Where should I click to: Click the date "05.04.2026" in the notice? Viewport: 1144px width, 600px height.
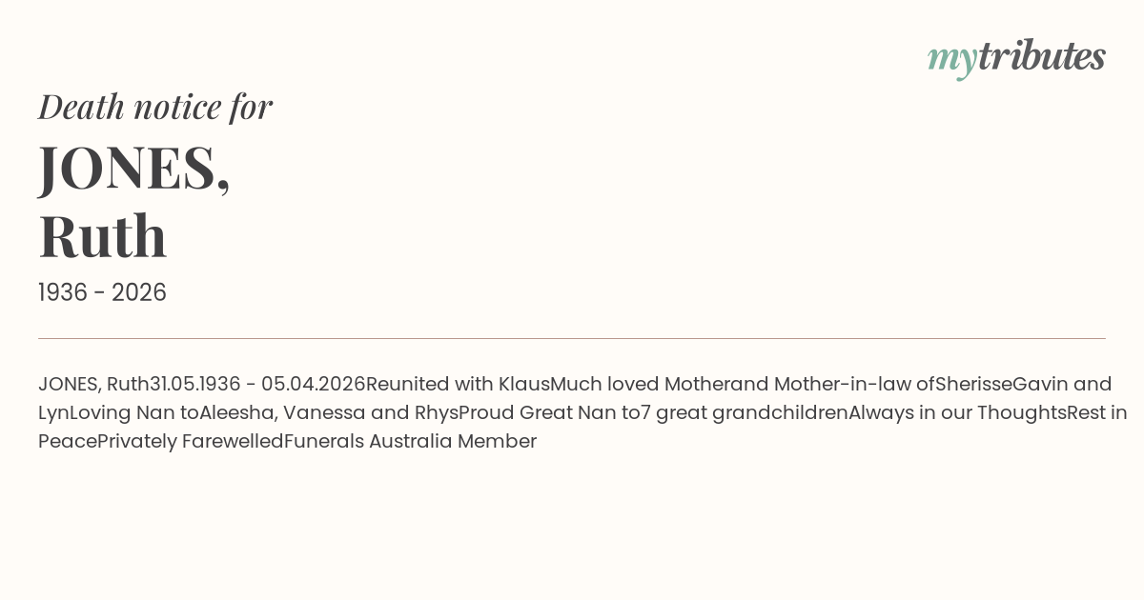(313, 384)
